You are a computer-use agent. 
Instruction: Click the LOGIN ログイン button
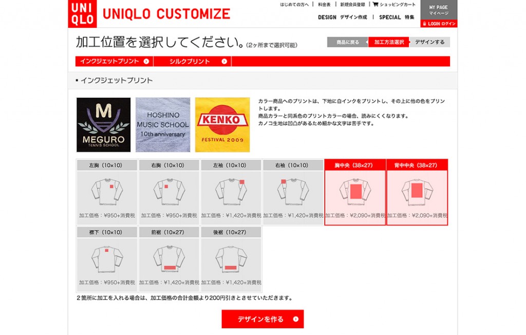tap(439, 24)
